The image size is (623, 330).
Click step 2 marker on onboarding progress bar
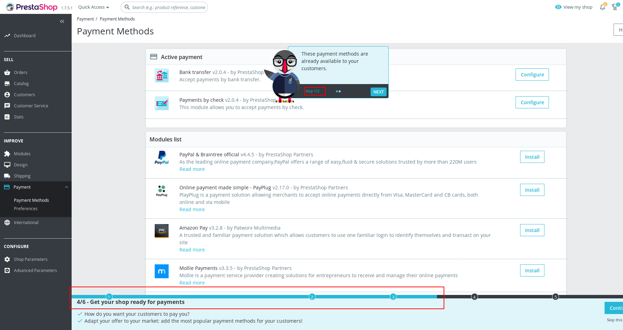312,297
